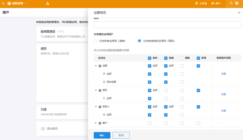Viewport: 243px width, 140px height.
Task: Click the rightmost list icon in top bar
Action: (x=237, y=3)
